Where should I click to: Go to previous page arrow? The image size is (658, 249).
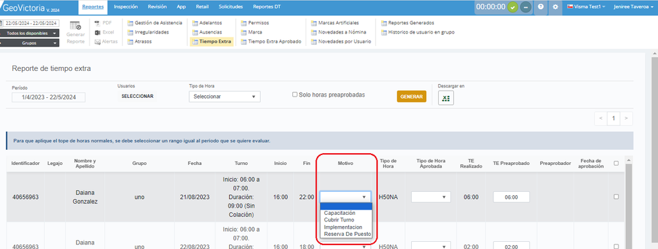click(601, 118)
